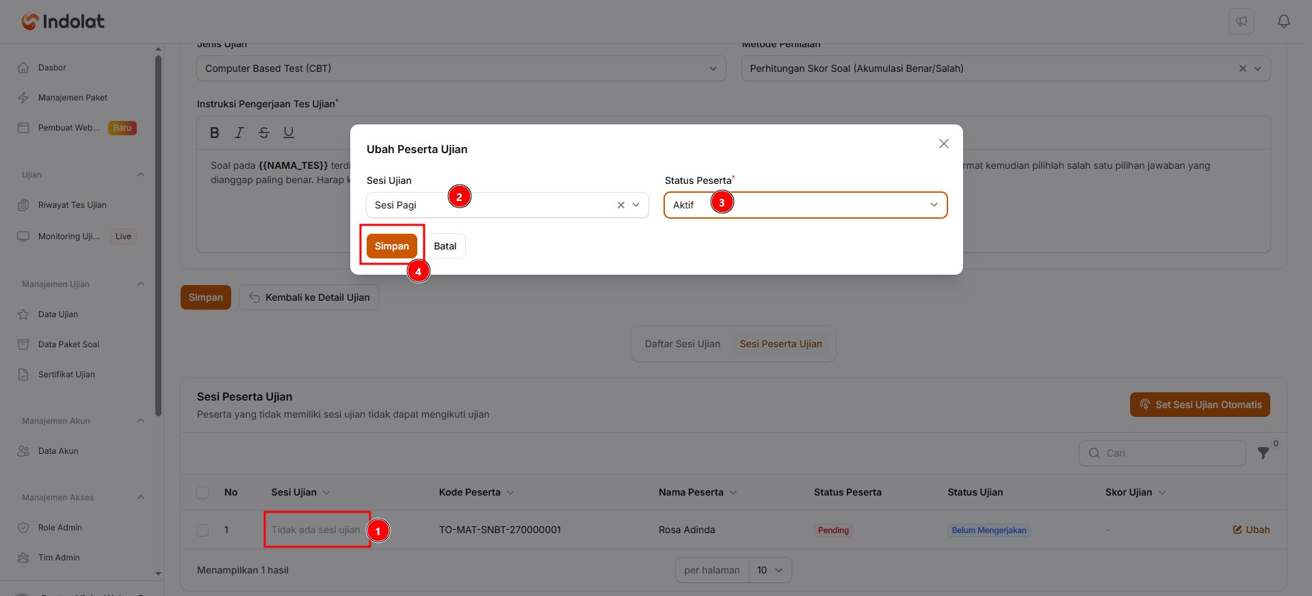
Task: Open the announcements megaphone icon
Action: [1241, 21]
